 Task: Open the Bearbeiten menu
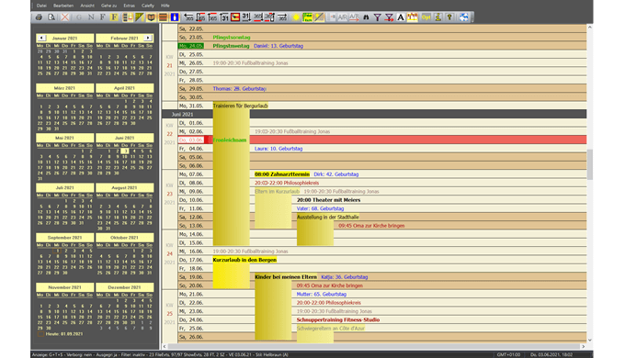pos(63,6)
